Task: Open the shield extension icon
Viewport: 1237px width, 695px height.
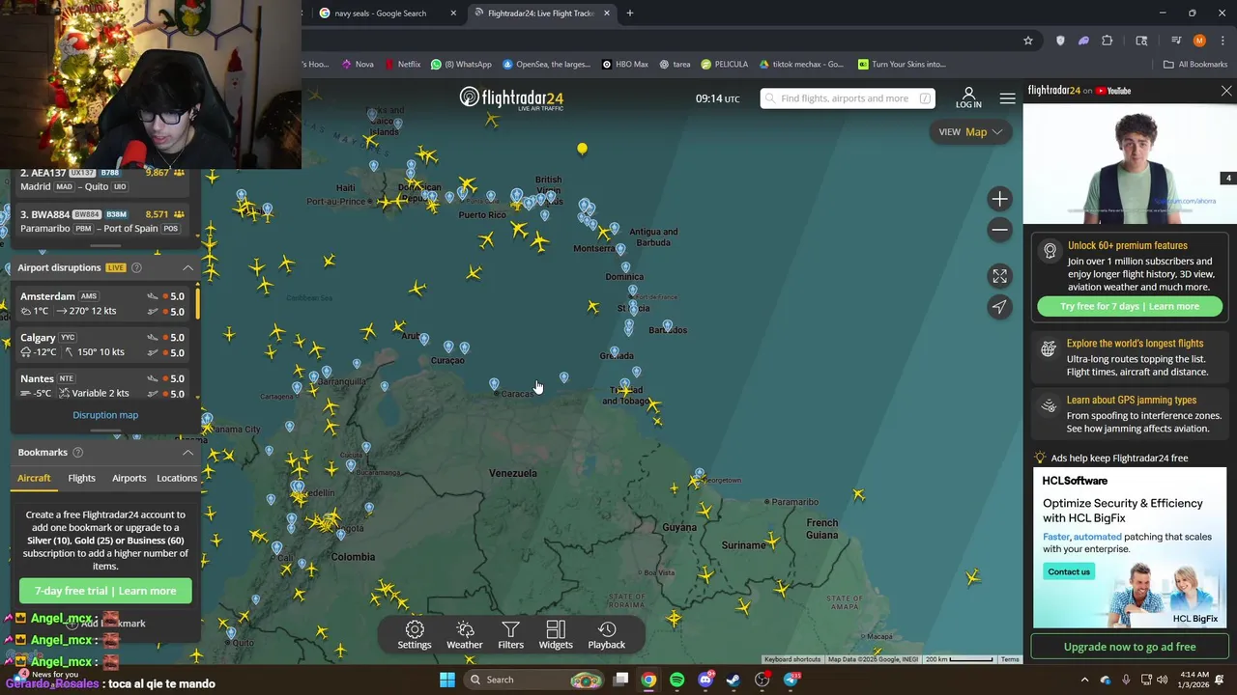Action: 1060,41
